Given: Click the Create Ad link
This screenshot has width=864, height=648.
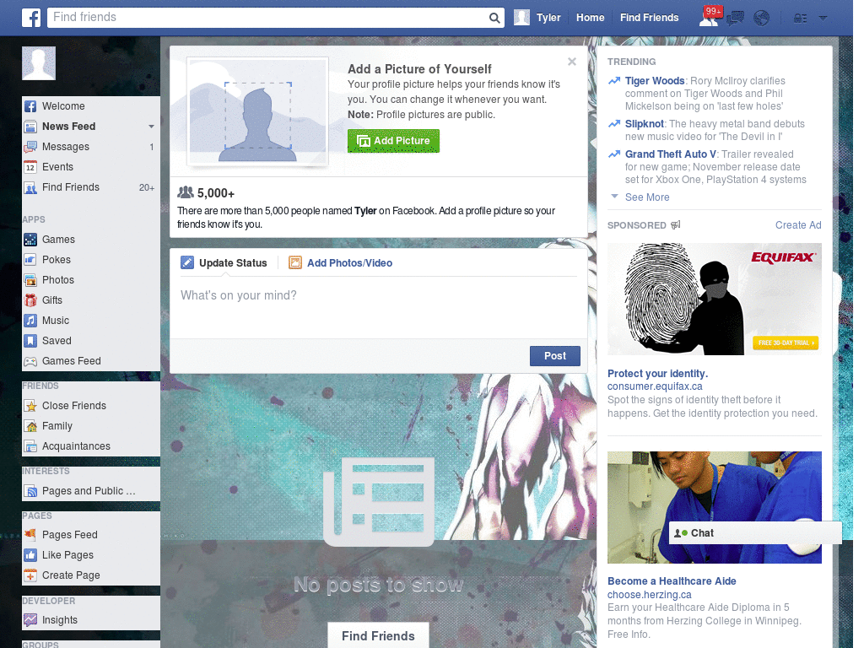Looking at the screenshot, I should pos(798,224).
